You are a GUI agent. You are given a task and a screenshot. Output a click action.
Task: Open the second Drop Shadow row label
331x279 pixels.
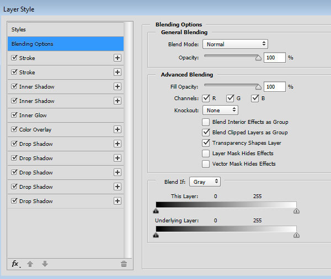[x=36, y=158]
